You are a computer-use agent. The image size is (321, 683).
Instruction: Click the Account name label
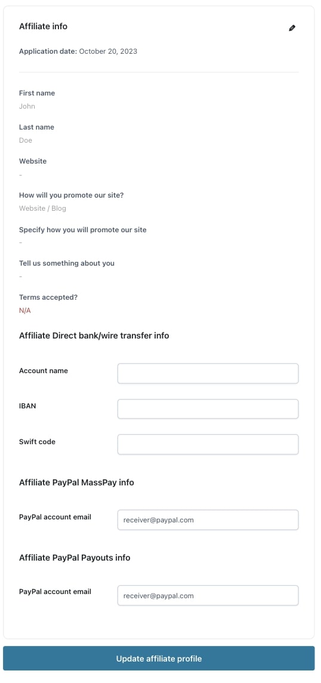(x=44, y=371)
